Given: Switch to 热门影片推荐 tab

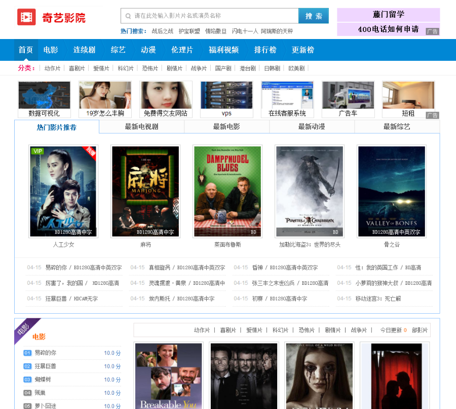Looking at the screenshot, I should [x=57, y=127].
